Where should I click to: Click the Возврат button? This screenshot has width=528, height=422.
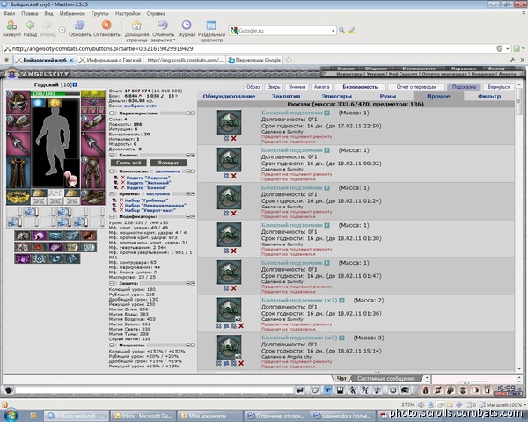(168, 163)
